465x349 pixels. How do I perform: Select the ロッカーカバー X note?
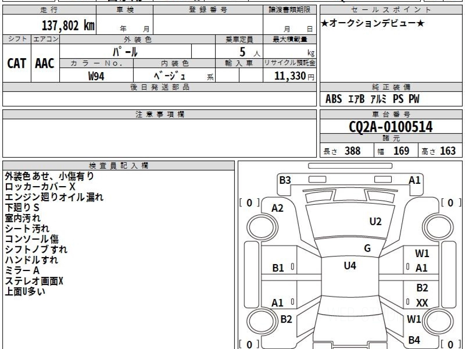(40, 187)
